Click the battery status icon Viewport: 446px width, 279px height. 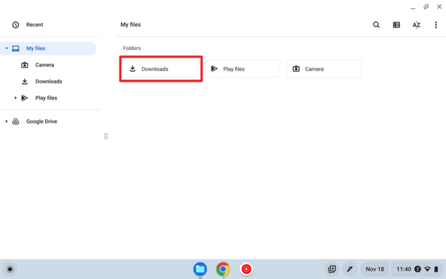(436, 269)
